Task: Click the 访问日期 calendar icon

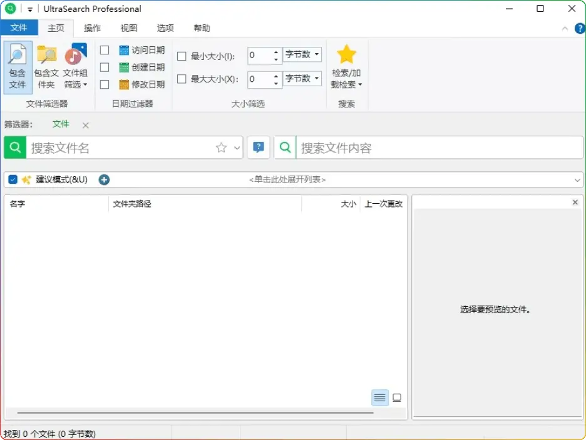Action: [x=124, y=50]
